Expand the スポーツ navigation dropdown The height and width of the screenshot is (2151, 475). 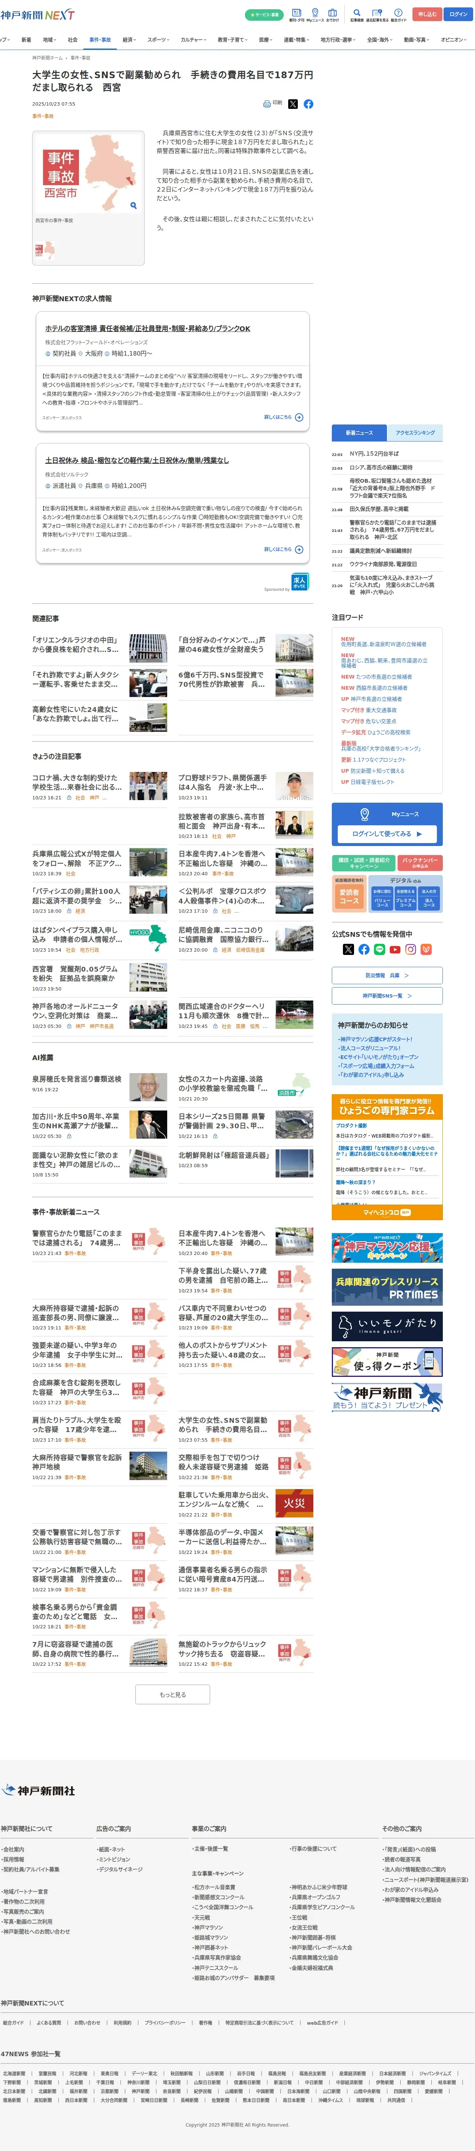coord(158,39)
